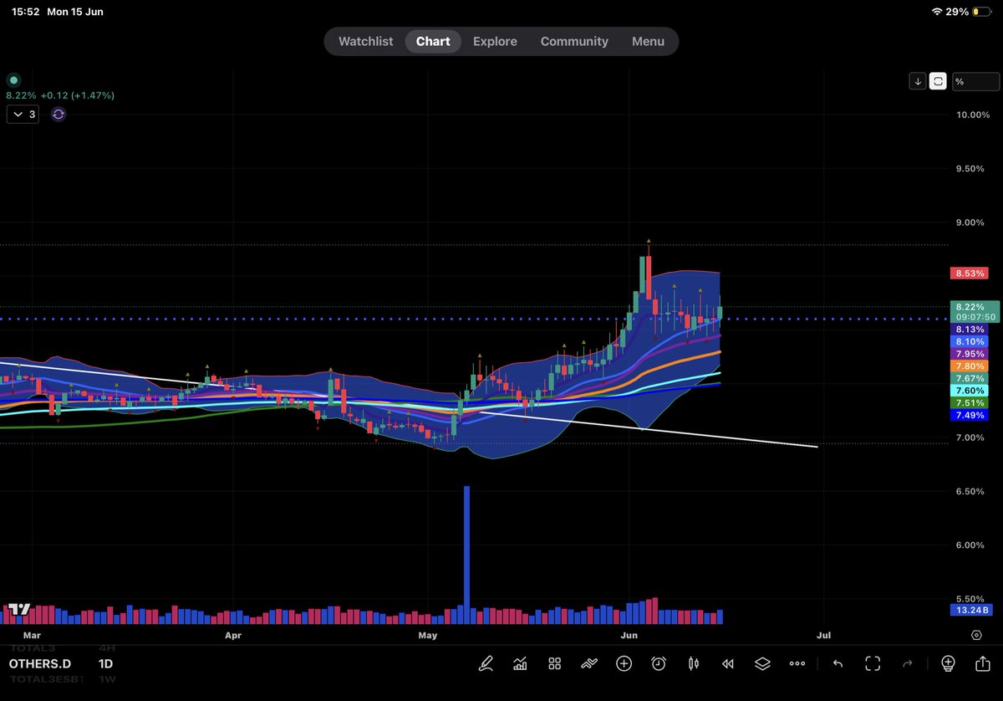
Task: Open the alarm clock alert icon
Action: tap(659, 663)
